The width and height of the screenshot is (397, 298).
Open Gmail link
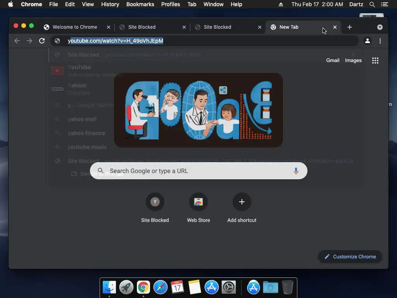click(333, 60)
